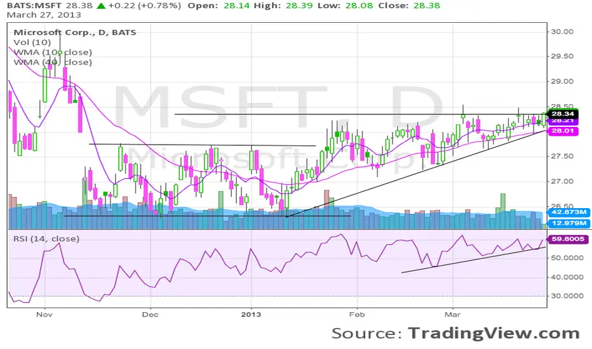This screenshot has width=592, height=349.
Task: Select the RSI (14, close) indicator label
Action: click(46, 239)
